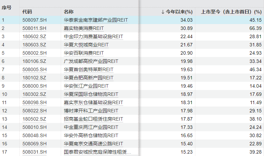Select the 22.44 year-to-date value

coord(186,36)
